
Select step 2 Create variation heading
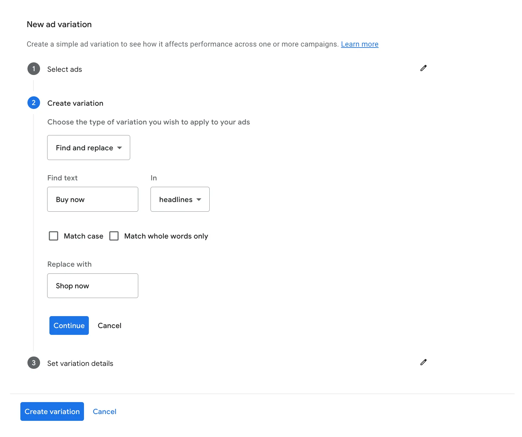tap(75, 103)
